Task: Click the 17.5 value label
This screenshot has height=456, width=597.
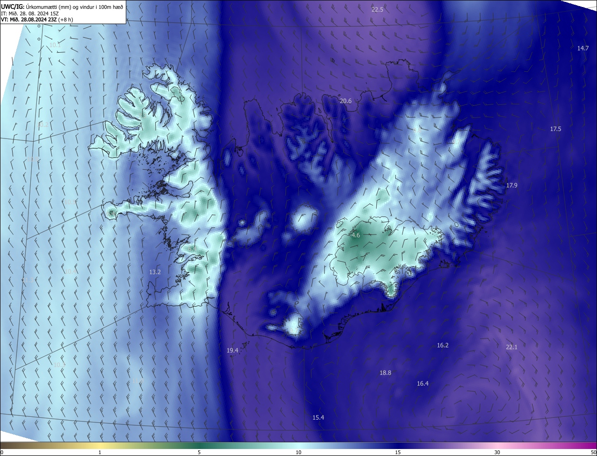Action: pyautogui.click(x=555, y=129)
